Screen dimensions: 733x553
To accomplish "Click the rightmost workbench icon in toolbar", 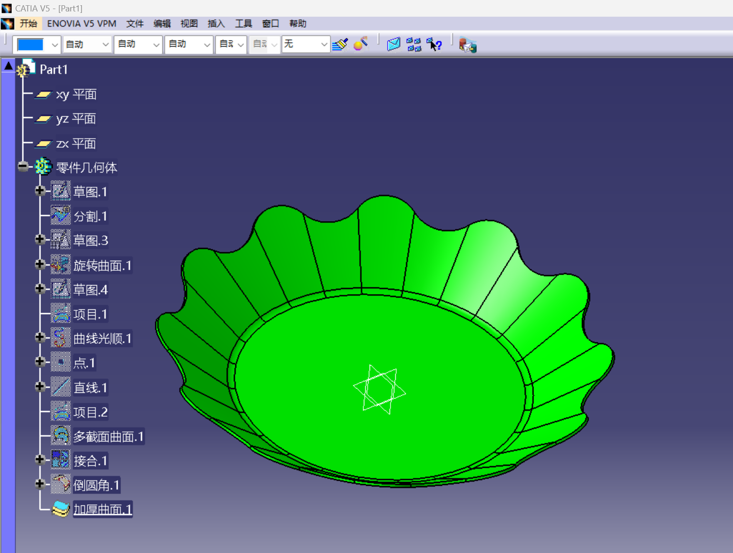I will (467, 45).
